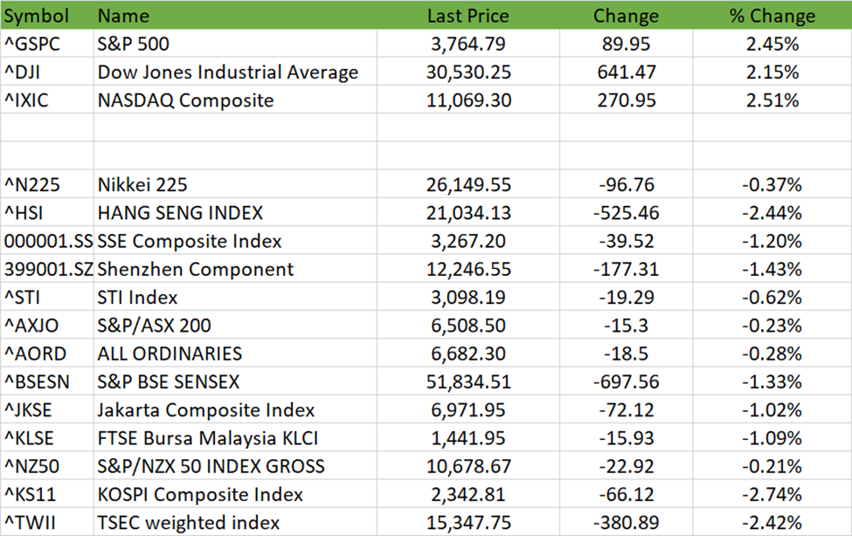The height and width of the screenshot is (536, 852).
Task: Click the 'S&P 500' name cell
Action: (235, 44)
